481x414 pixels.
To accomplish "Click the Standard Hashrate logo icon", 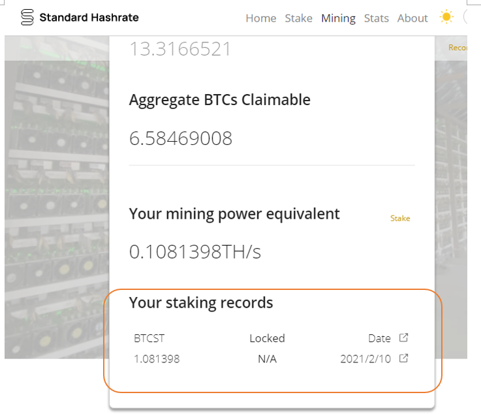I will click(27, 17).
